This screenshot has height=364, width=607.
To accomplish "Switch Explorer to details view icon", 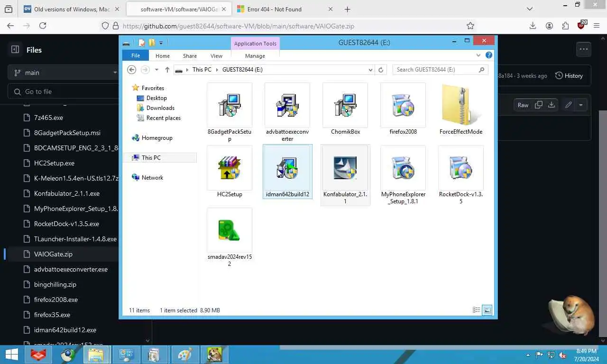I will (477, 310).
